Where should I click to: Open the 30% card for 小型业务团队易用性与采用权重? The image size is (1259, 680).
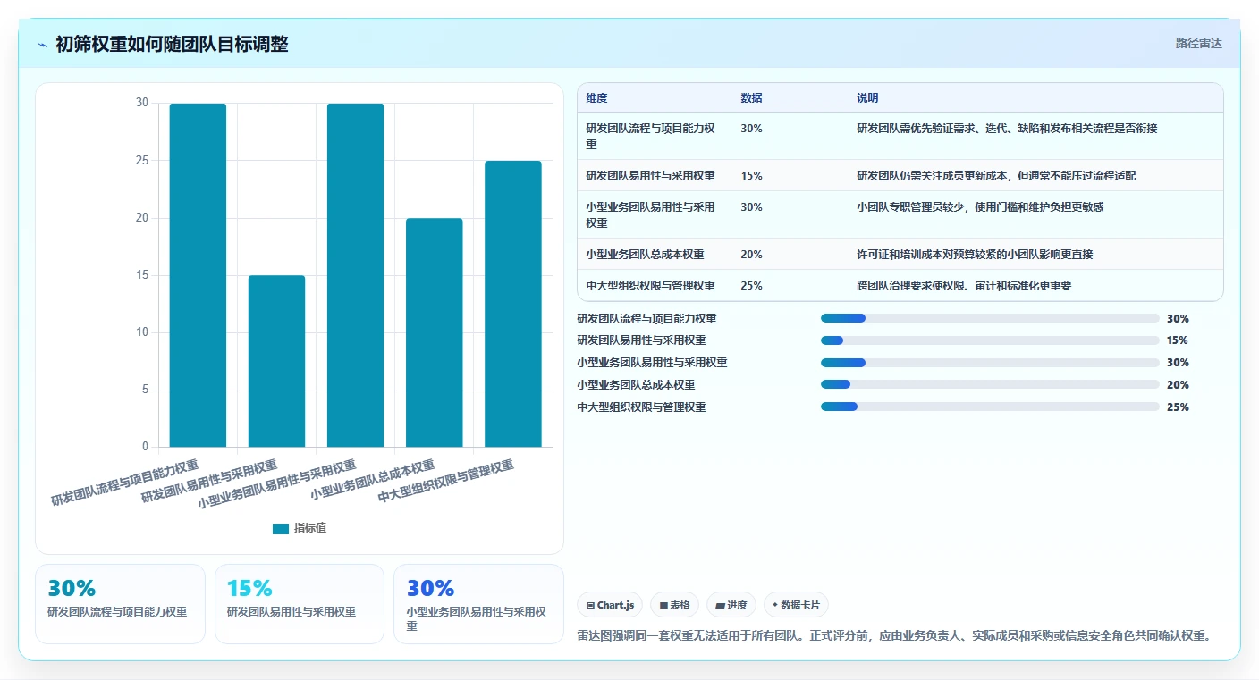coord(478,604)
